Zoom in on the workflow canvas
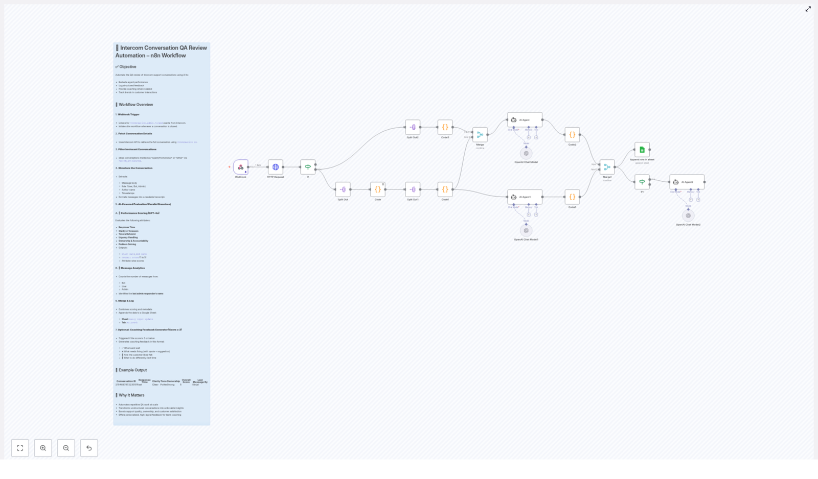The width and height of the screenshot is (818, 479). pos(43,448)
